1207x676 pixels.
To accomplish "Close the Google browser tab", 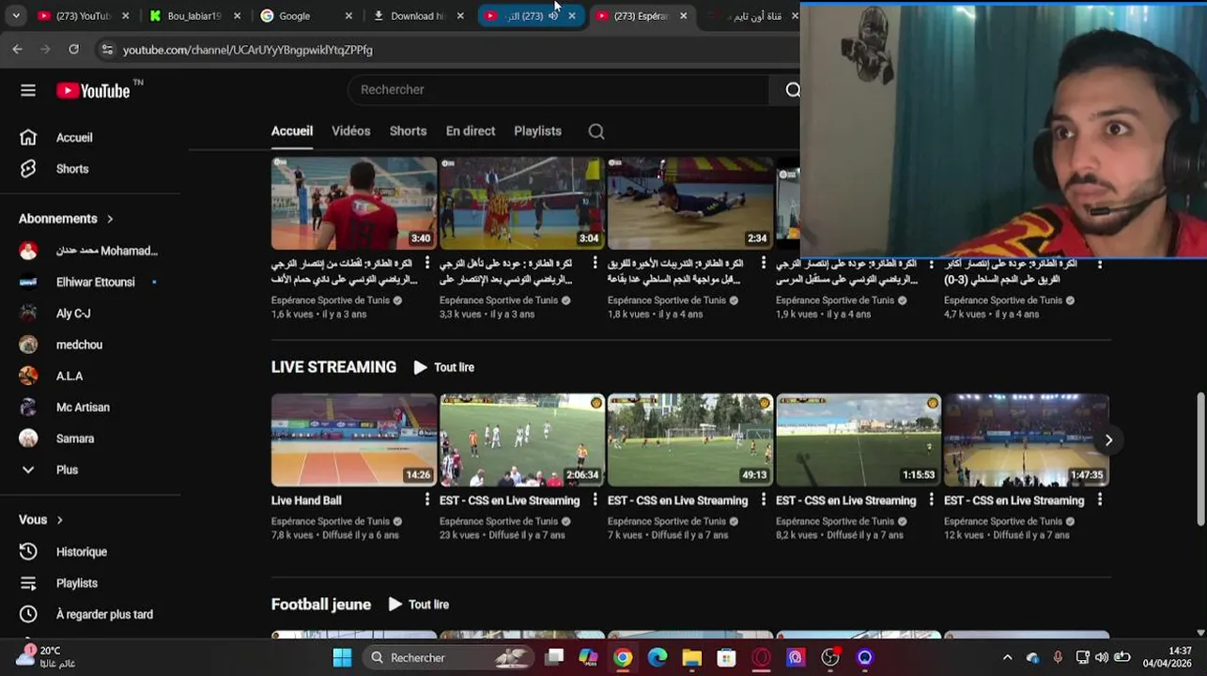I will (x=348, y=16).
